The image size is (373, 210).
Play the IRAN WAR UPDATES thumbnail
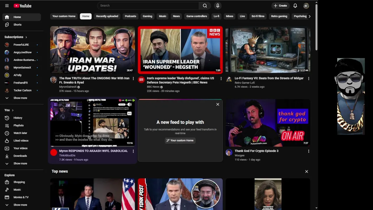[92, 50]
